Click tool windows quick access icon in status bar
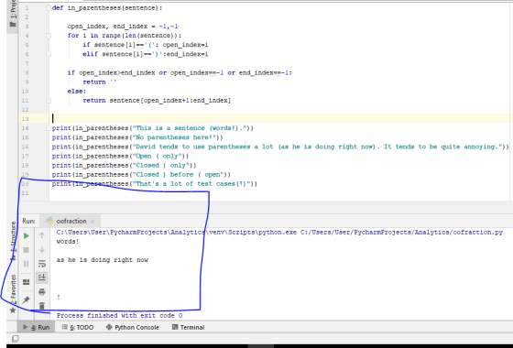Image resolution: width=513 pixels, height=348 pixels. pos(15,339)
